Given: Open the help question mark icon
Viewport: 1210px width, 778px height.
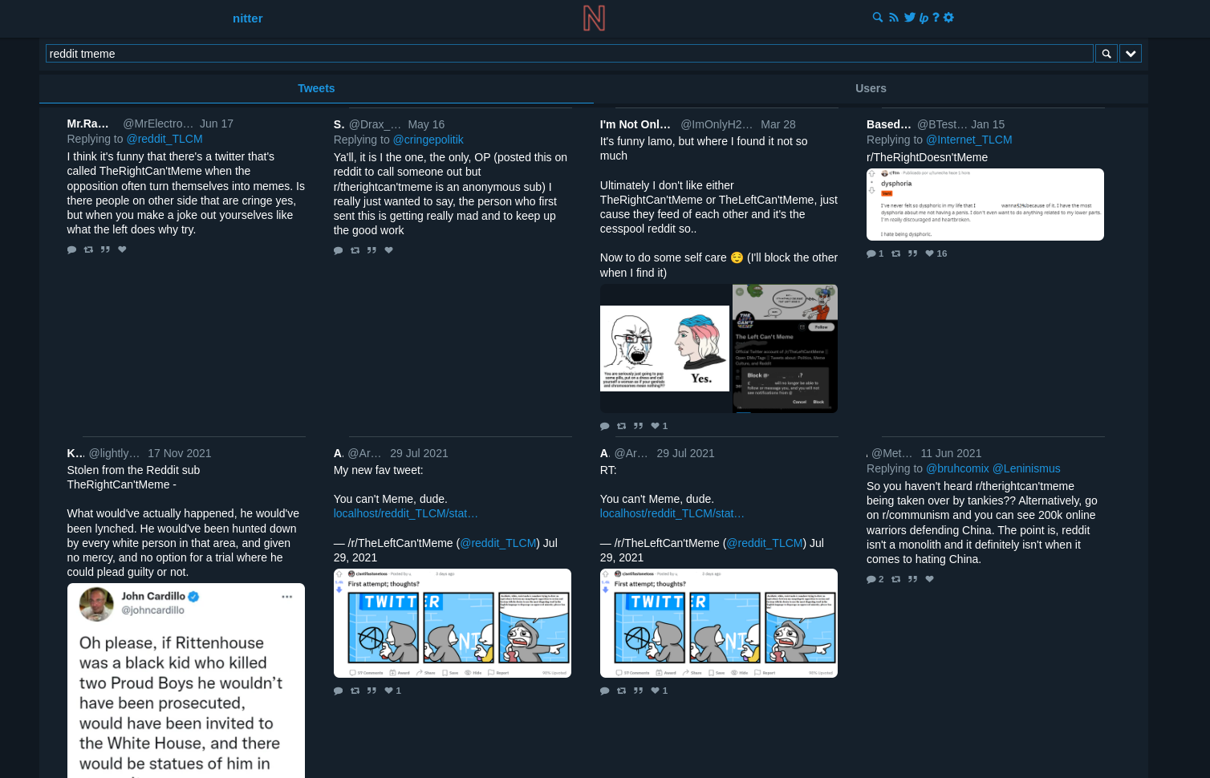Looking at the screenshot, I should (936, 17).
